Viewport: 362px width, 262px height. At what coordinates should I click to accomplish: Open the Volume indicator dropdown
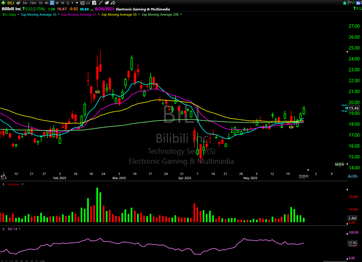coord(23,184)
